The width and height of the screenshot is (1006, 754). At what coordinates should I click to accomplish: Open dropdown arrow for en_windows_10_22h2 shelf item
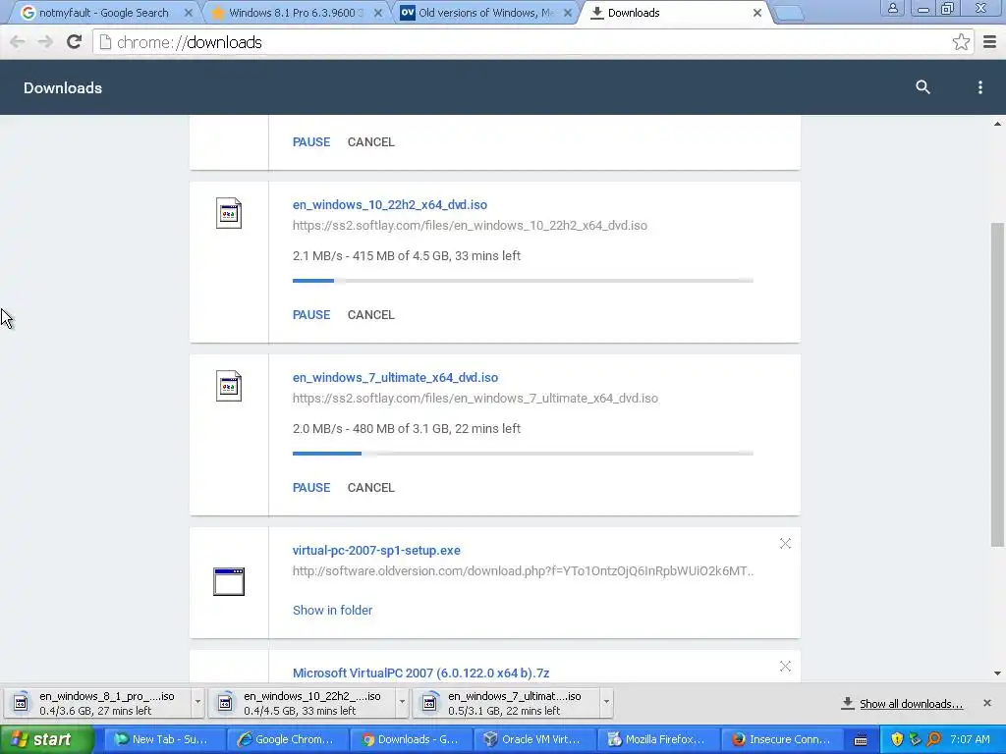tap(402, 702)
